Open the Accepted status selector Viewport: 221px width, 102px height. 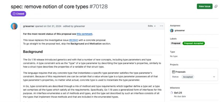188,77
